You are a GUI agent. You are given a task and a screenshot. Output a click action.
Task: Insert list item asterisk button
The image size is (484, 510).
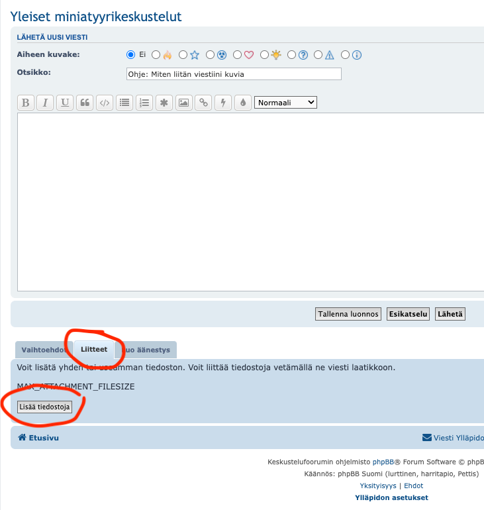coord(164,103)
